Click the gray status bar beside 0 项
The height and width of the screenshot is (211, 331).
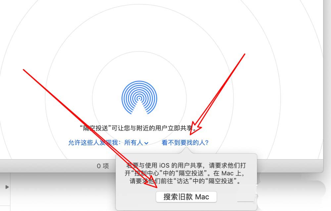tap(53, 166)
